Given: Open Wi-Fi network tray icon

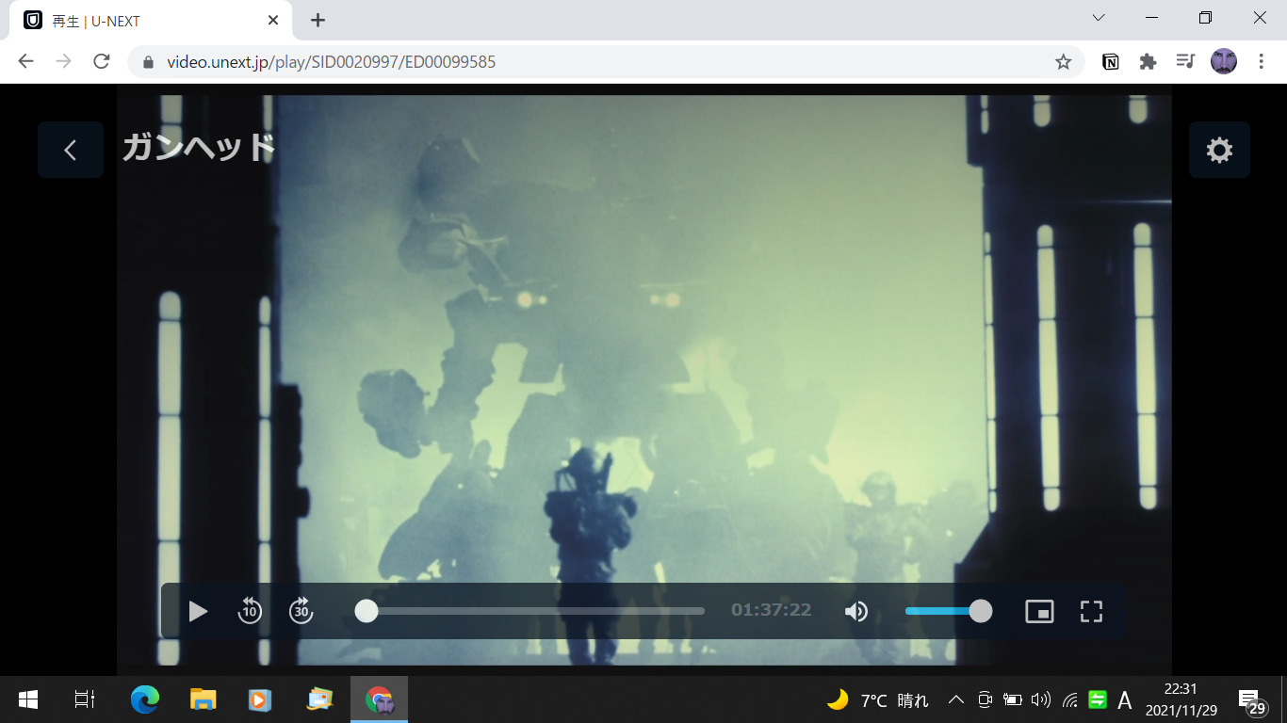Looking at the screenshot, I should coord(1069,699).
